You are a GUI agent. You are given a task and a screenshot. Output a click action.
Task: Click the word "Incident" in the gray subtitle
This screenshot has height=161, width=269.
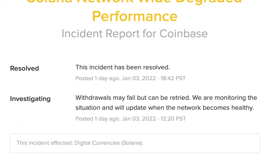(82, 33)
